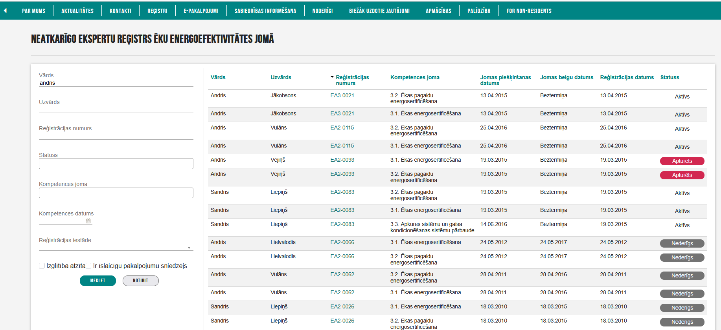Expand the Reģistrācijas iestāde dropdown
The image size is (721, 330).
189,248
